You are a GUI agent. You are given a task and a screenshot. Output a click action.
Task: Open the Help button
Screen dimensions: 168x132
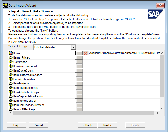coord(16,125)
